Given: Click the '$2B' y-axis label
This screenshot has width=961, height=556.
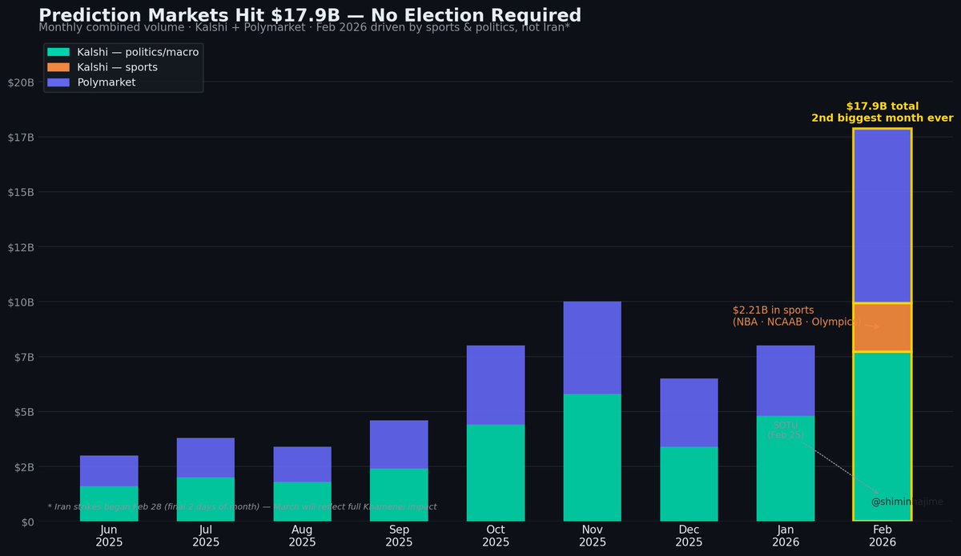Looking at the screenshot, I should tap(23, 467).
